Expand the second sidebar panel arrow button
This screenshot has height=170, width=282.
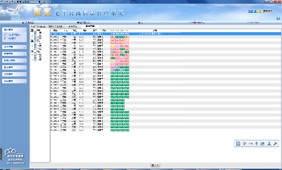(x=24, y=47)
